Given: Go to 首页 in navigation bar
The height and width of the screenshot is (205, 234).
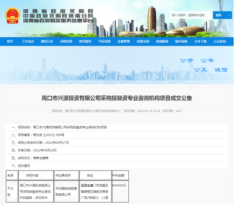Looking at the screenshot, I should [x=10, y=41].
